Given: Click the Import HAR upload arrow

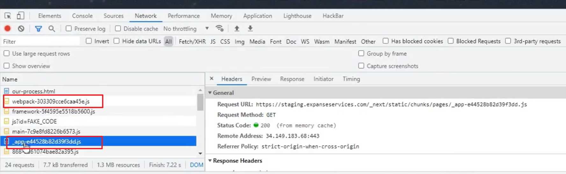Looking at the screenshot, I should pos(237,29).
